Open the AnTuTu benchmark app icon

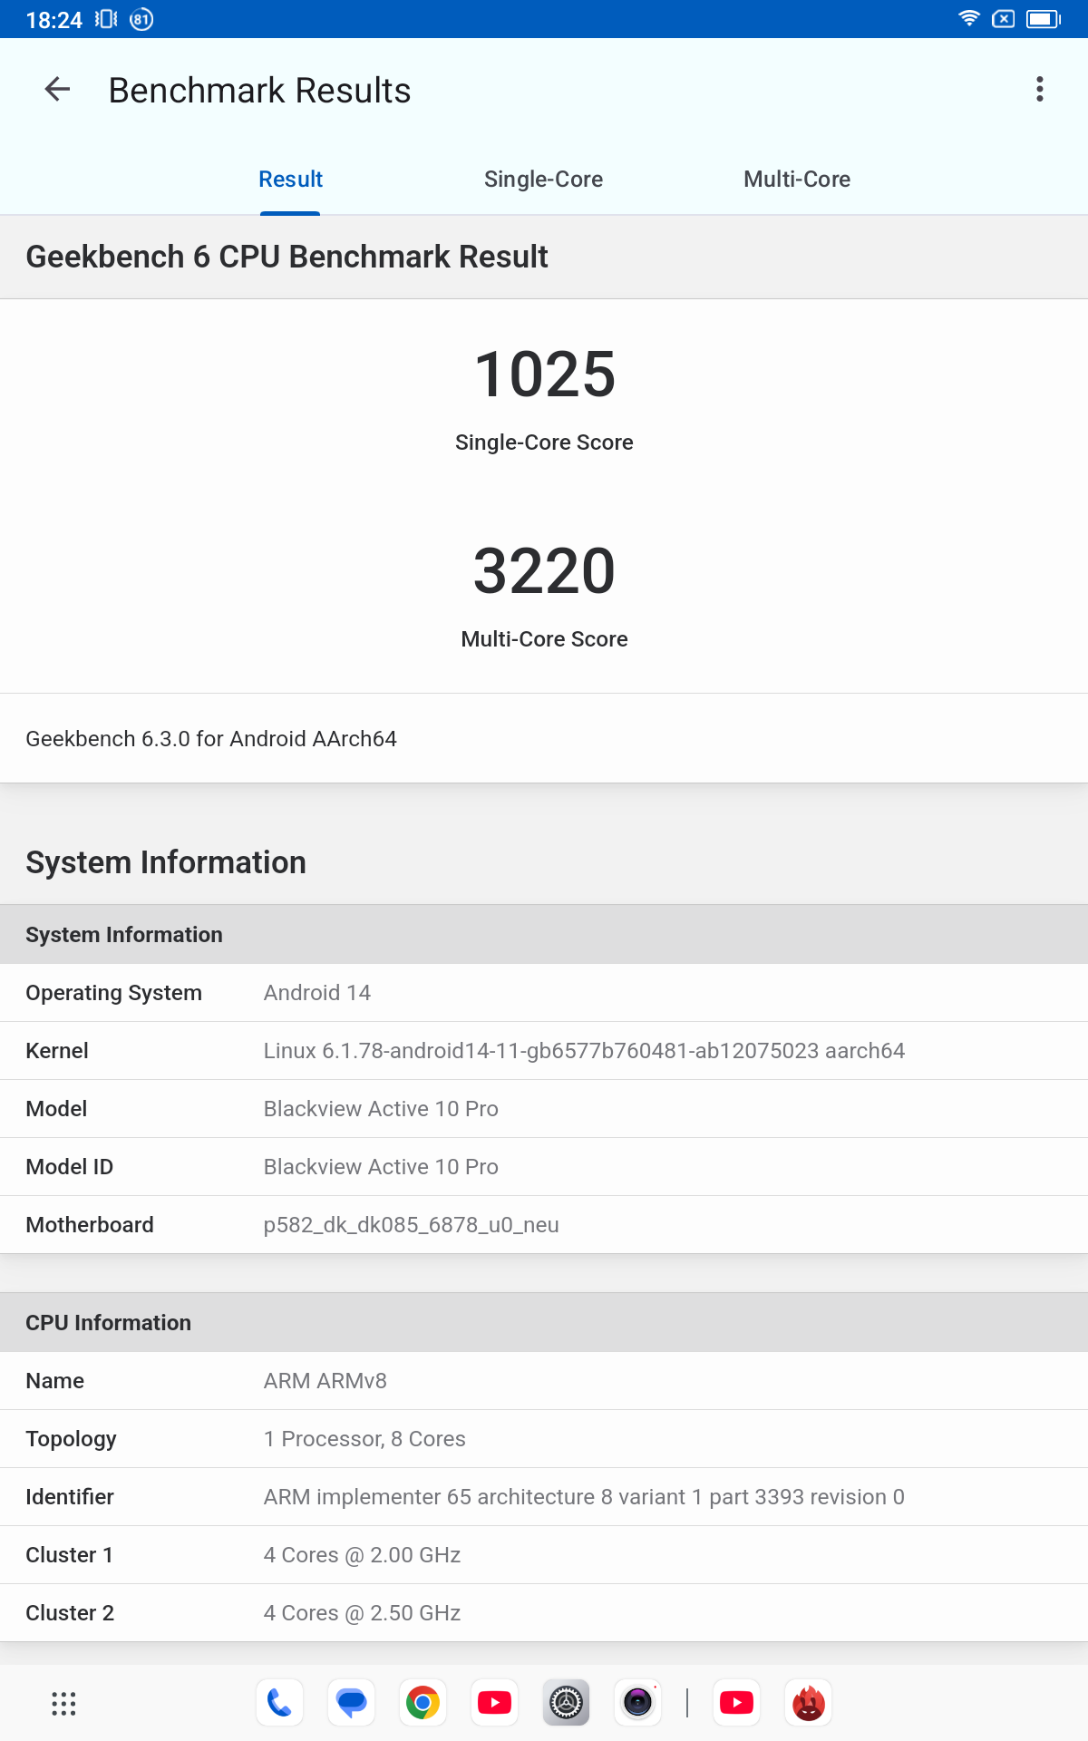[808, 1703]
